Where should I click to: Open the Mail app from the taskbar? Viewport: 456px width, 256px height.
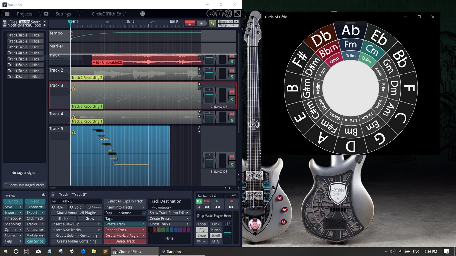coord(38,251)
